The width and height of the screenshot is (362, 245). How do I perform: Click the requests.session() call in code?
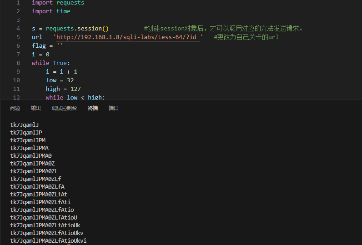pyautogui.click(x=77, y=29)
